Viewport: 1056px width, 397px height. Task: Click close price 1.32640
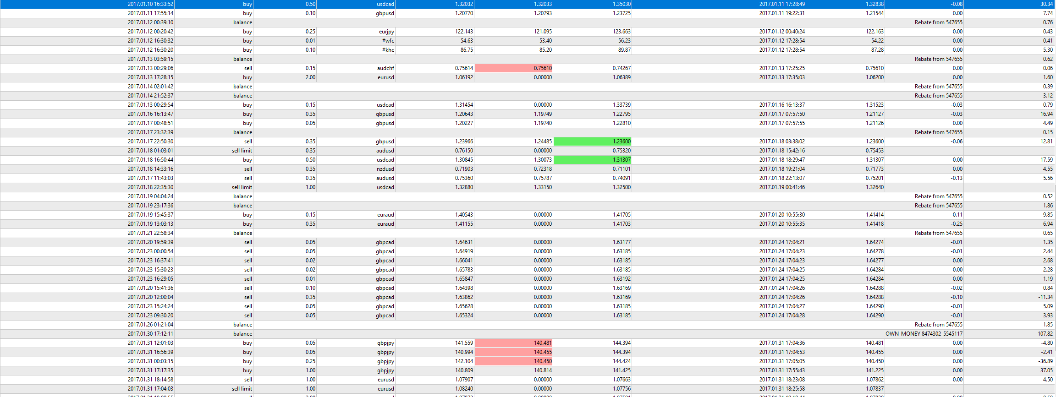pyautogui.click(x=874, y=187)
